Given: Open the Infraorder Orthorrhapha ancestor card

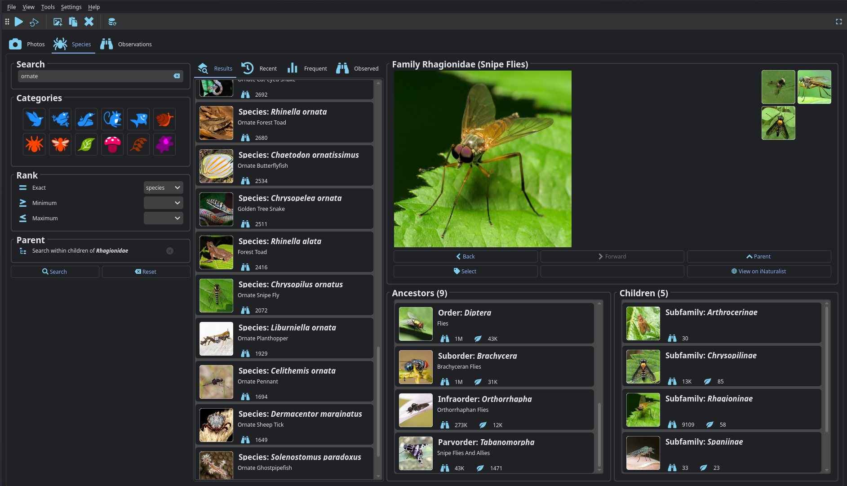Looking at the screenshot, I should [x=494, y=410].
